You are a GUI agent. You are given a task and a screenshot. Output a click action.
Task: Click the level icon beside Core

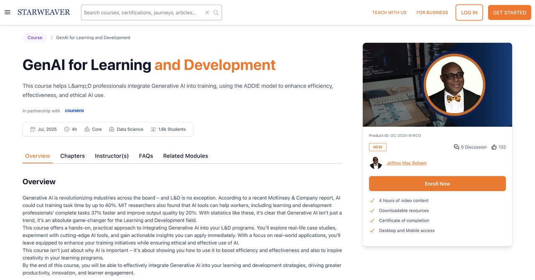pos(87,130)
